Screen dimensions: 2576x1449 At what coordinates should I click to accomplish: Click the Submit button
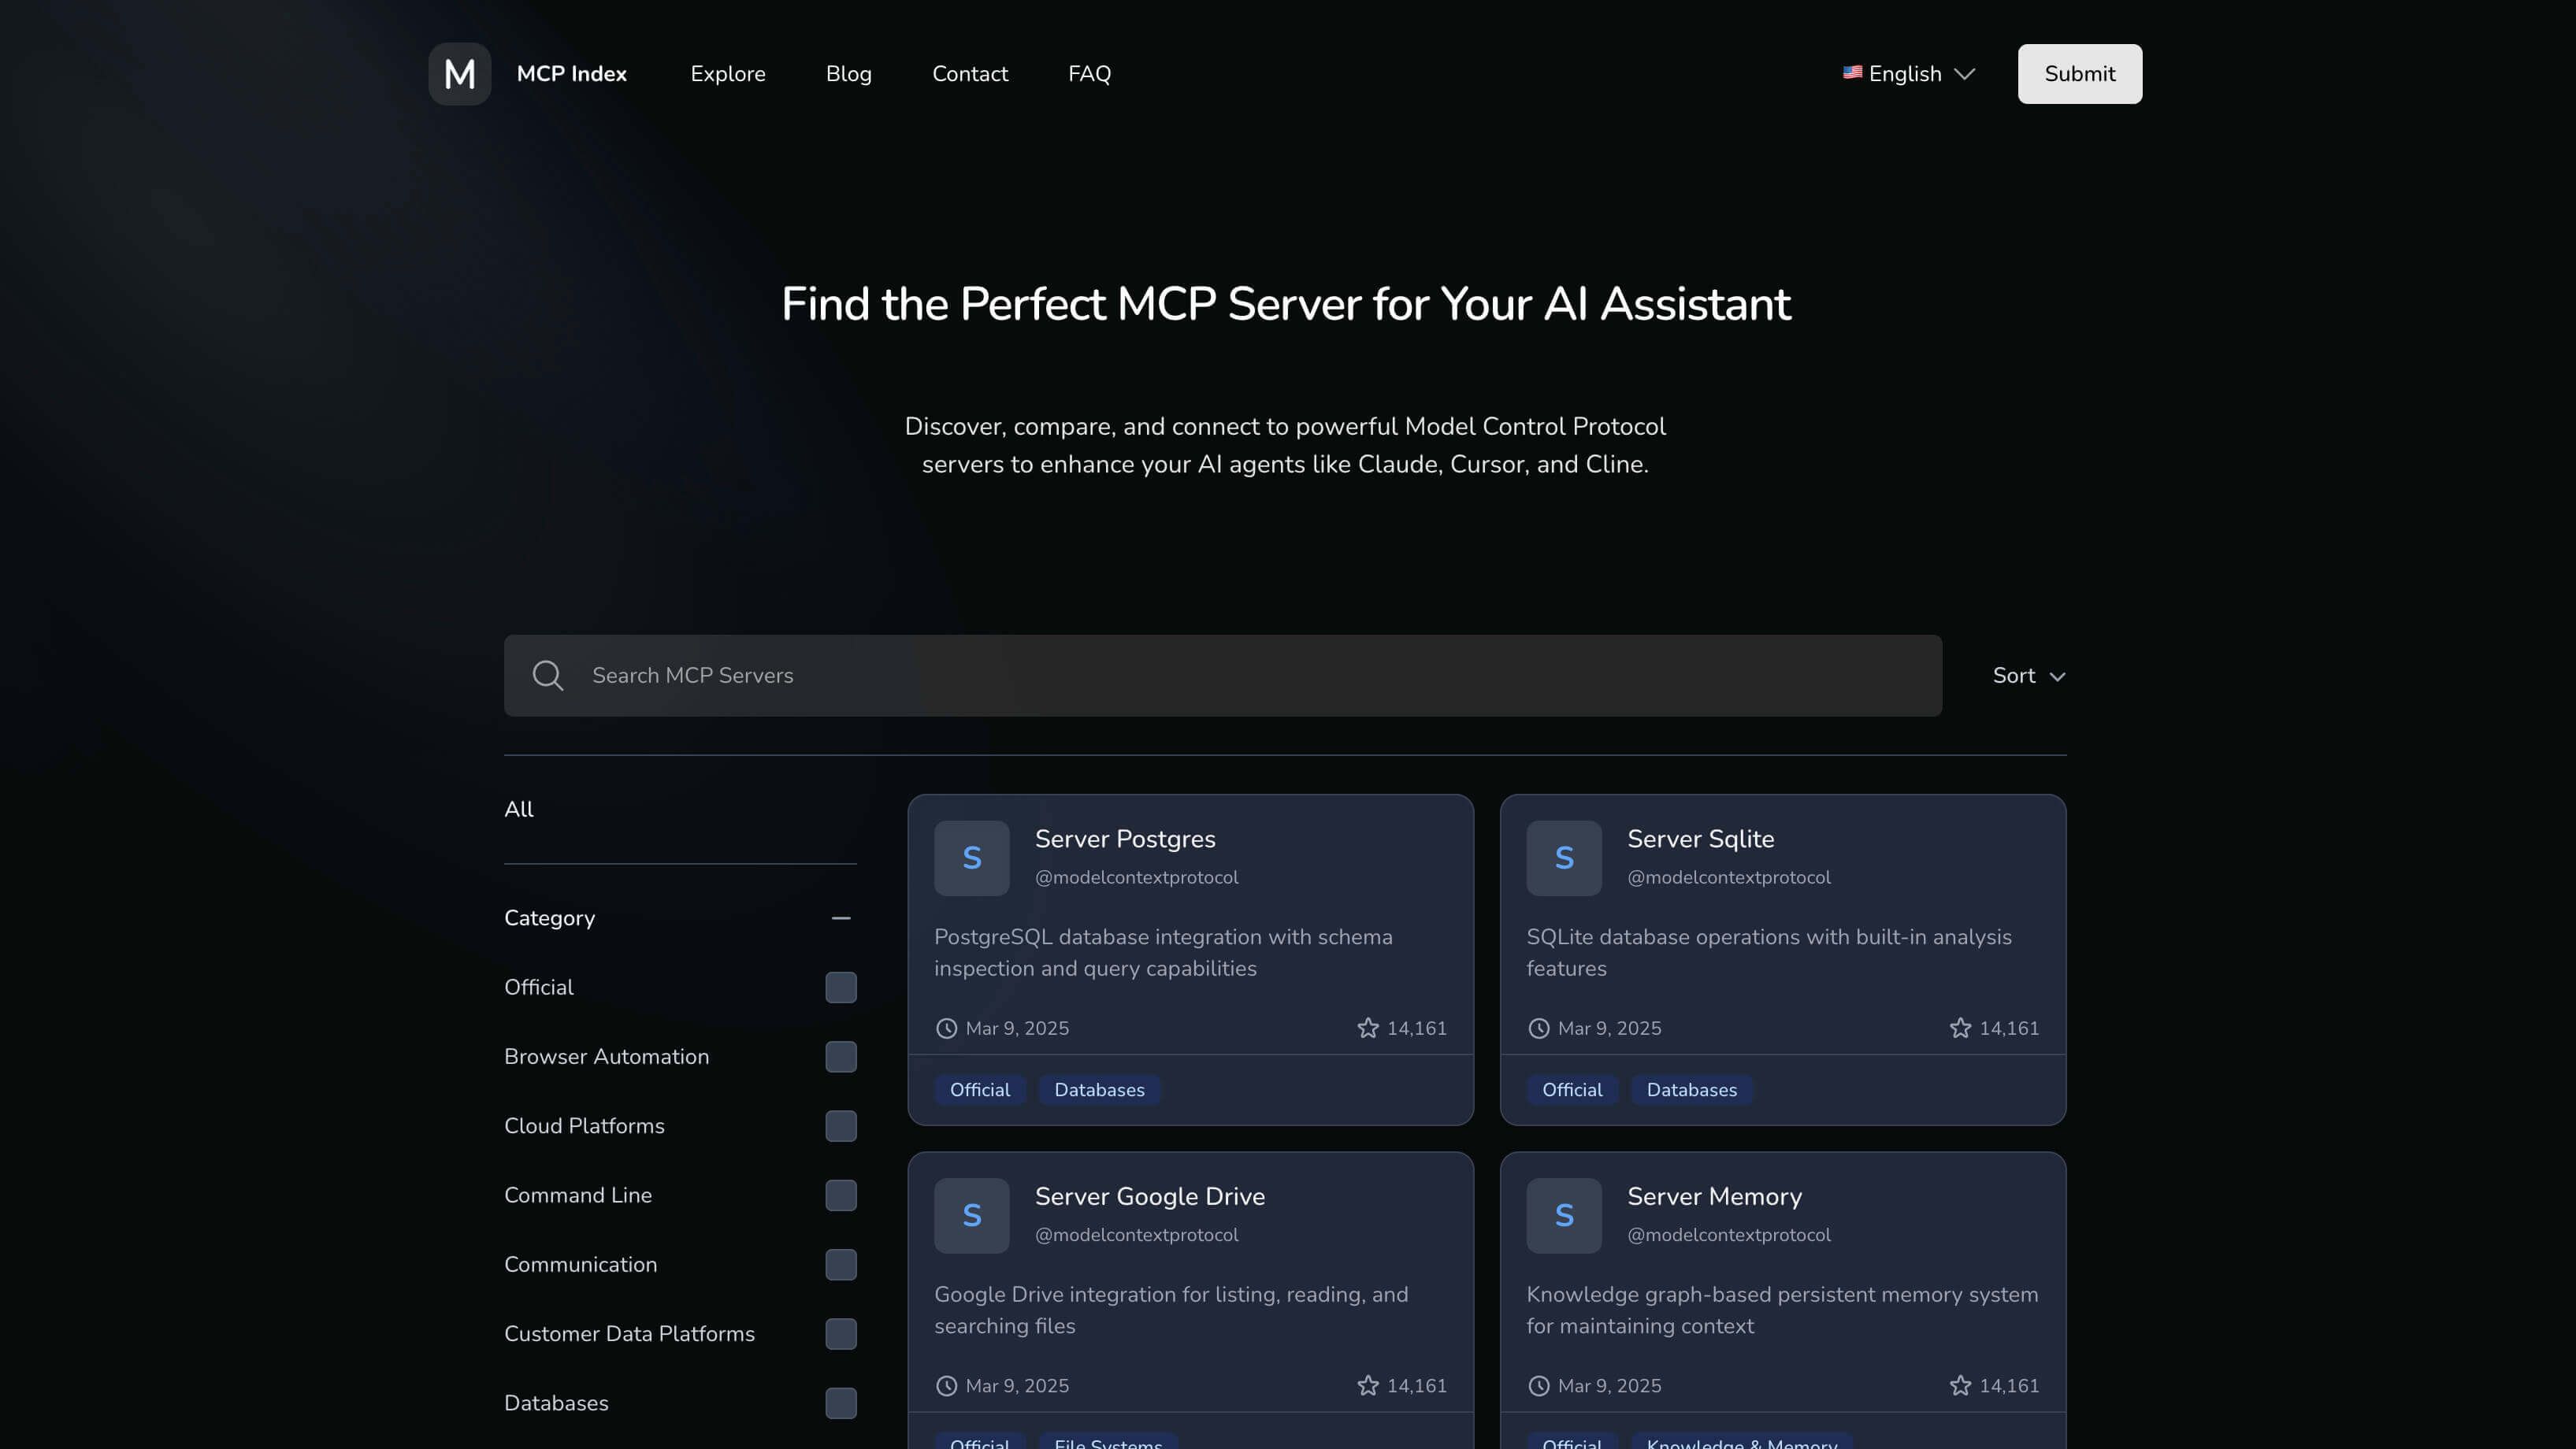click(2079, 73)
